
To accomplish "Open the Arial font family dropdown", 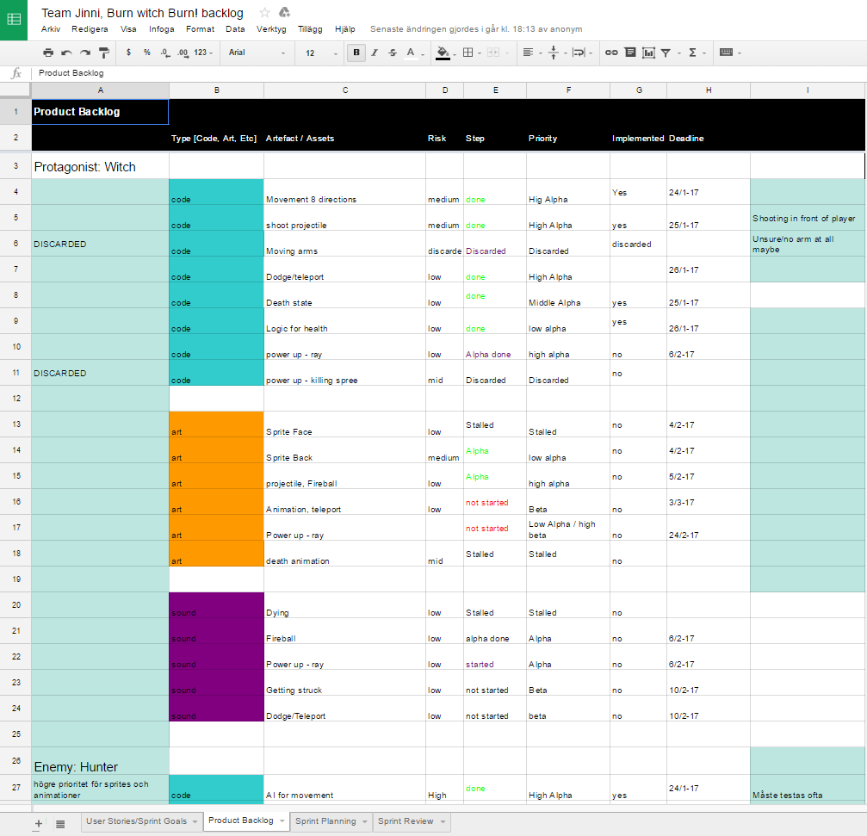I will (257, 53).
